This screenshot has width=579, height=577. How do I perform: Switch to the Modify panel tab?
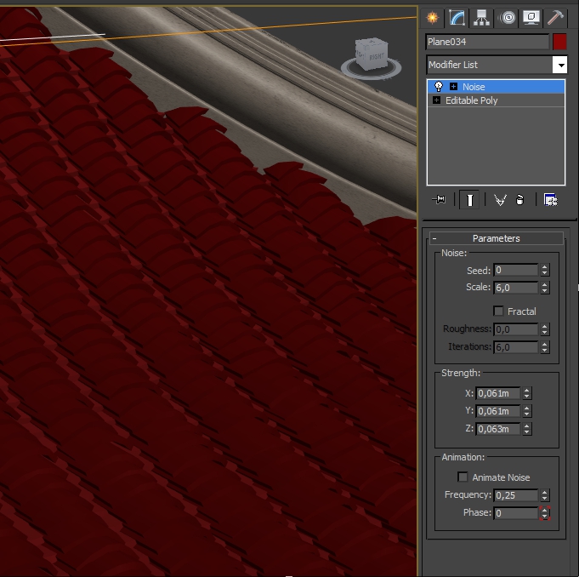pyautogui.click(x=457, y=17)
